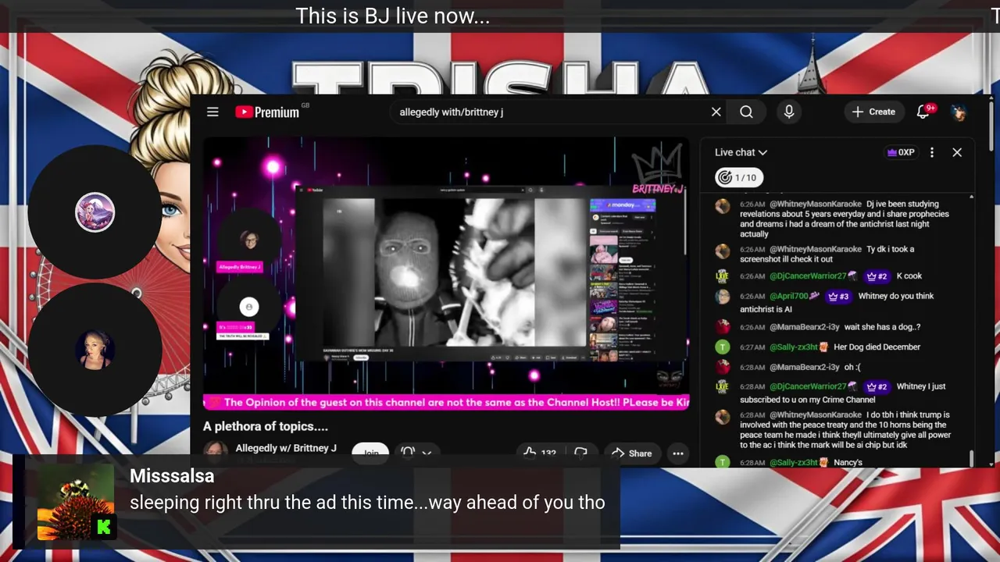Screen dimensions: 1000x562
Task: Click the #3 crown badge beside April700
Action: pos(838,297)
